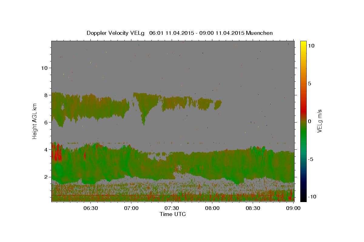Click the 07:00 time tick label
Screen dimensions: 364x242
132,208
